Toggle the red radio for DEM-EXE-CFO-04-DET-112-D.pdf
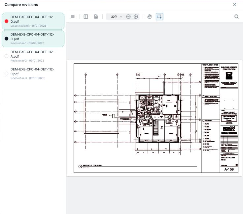This screenshot has height=214, width=243. (x=7, y=21)
